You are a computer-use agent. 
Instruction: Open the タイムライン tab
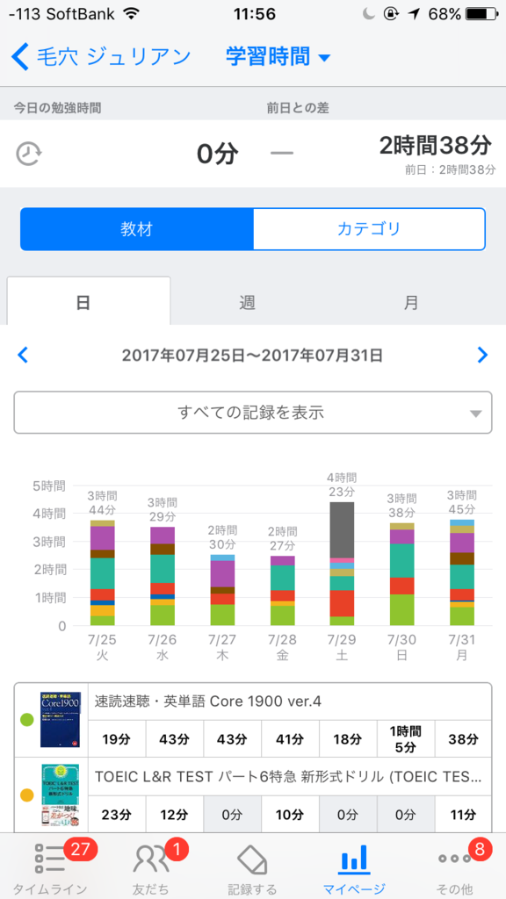point(50,867)
